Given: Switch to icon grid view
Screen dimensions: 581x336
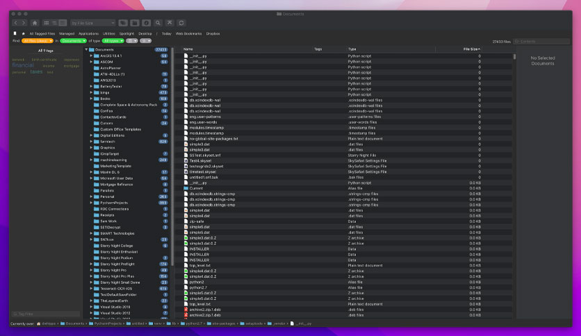Looking at the screenshot, I should tap(47, 23).
